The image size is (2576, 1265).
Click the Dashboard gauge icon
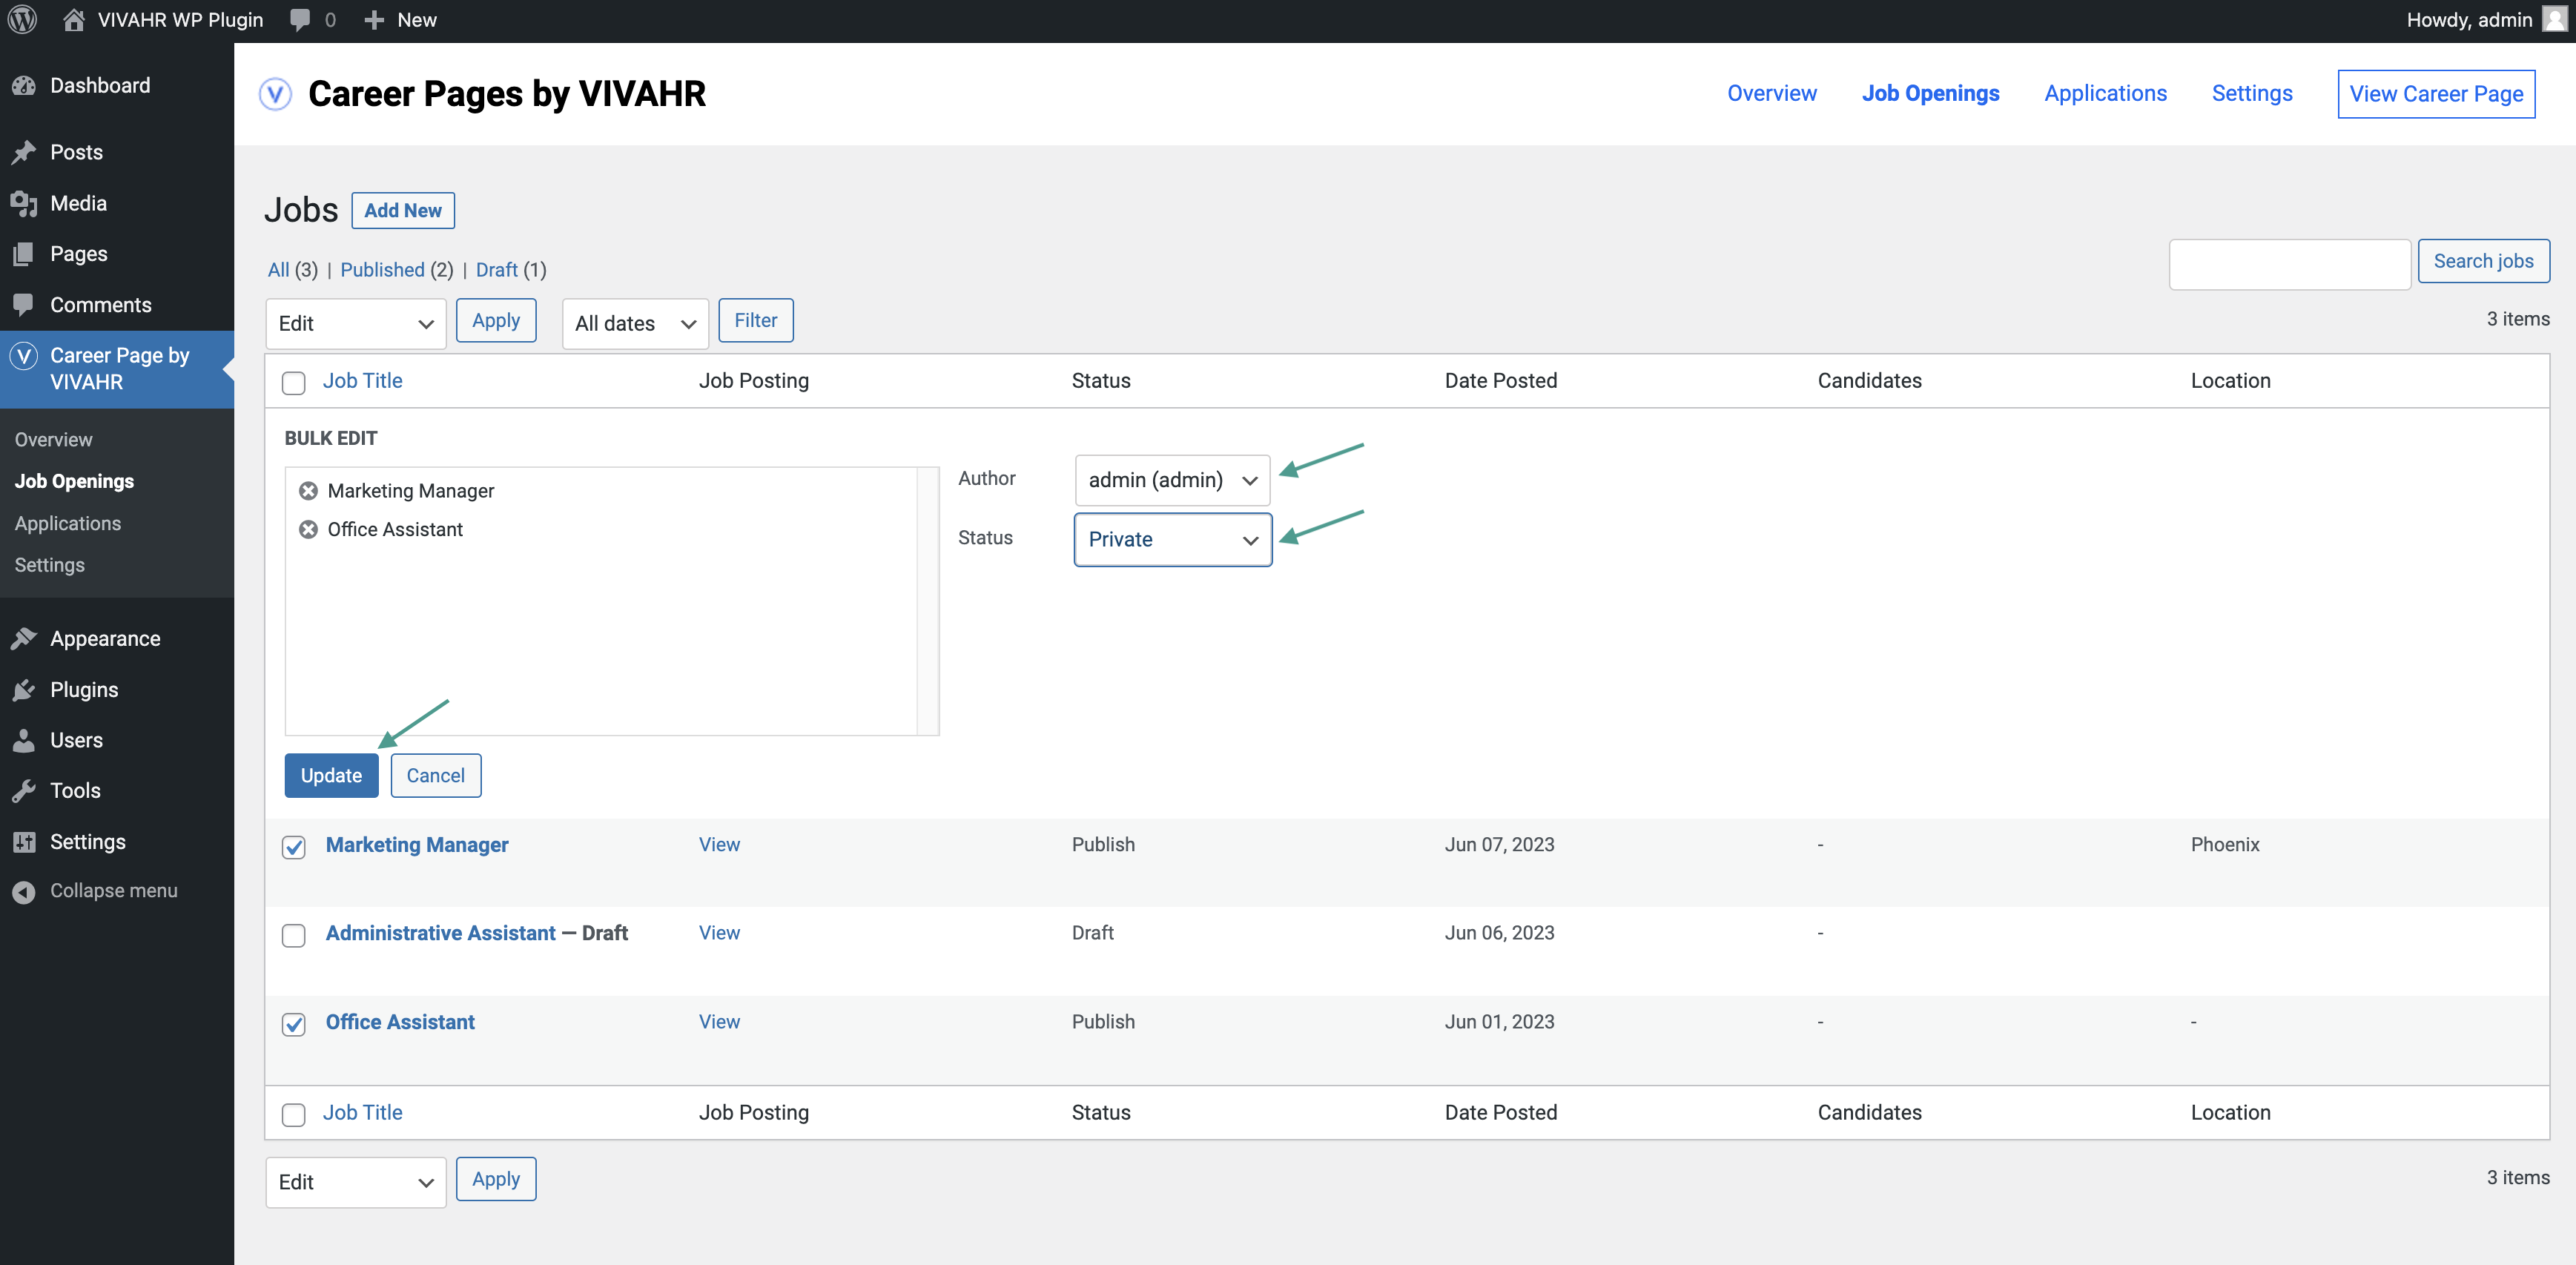[24, 86]
